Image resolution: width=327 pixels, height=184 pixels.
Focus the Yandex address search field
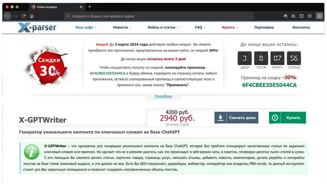(x=159, y=16)
